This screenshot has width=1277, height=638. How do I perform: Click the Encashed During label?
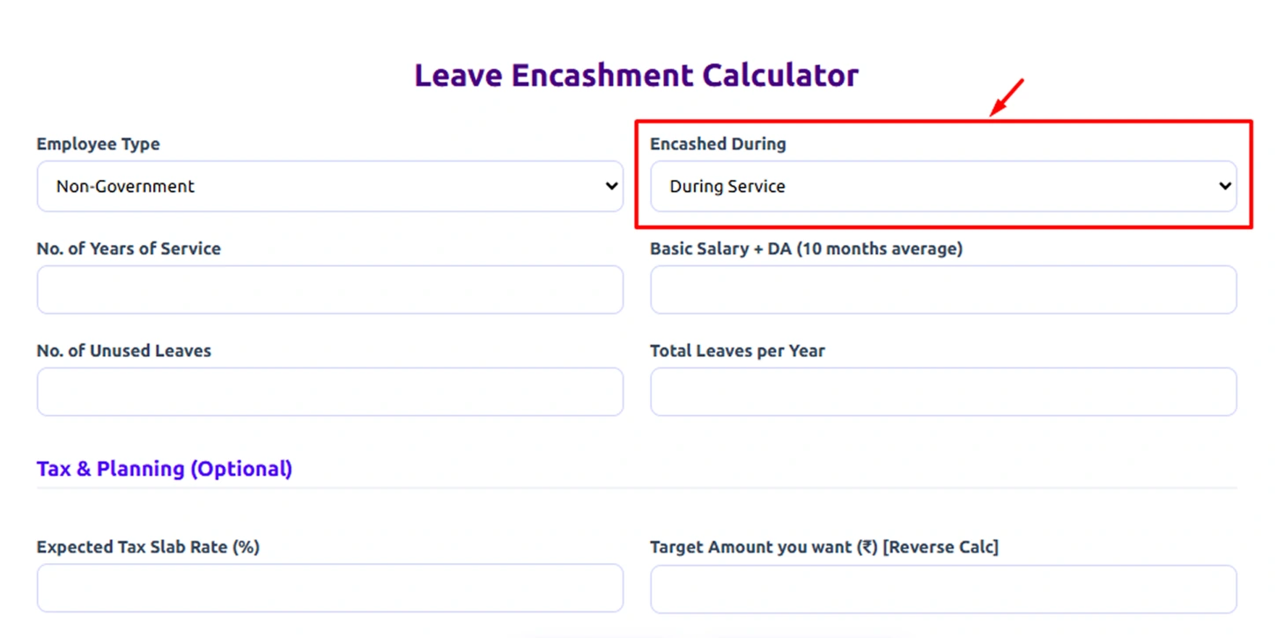point(718,144)
